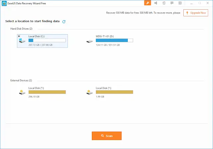The height and width of the screenshot is (149, 213).
Task: Click the EaseUS app logo icon
Action: 4,3
